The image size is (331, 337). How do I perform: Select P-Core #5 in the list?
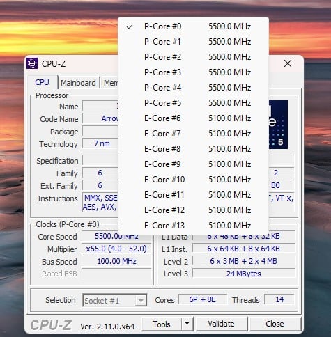tap(193, 103)
